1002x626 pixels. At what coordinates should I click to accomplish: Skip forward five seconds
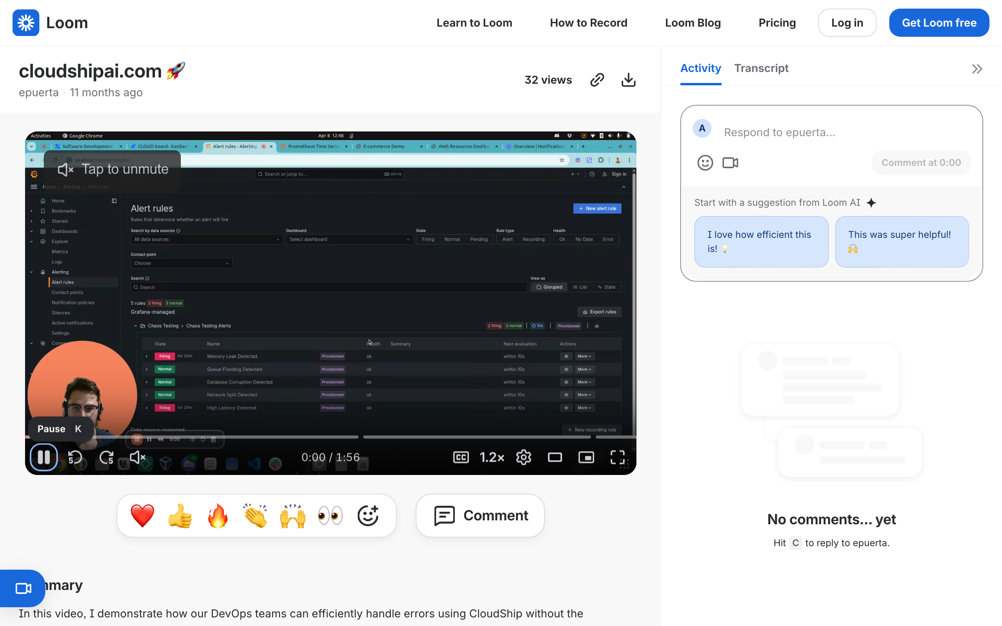106,457
